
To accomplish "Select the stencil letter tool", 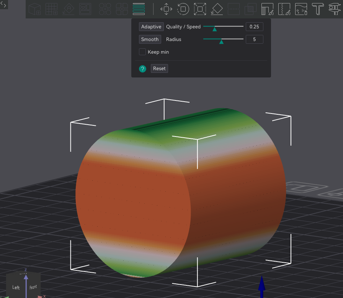I will coord(68,9).
